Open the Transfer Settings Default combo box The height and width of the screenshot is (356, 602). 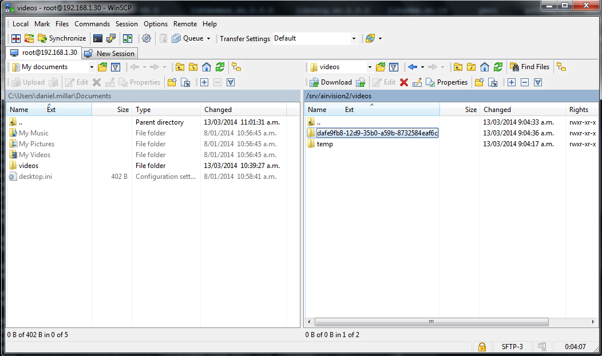click(x=315, y=38)
